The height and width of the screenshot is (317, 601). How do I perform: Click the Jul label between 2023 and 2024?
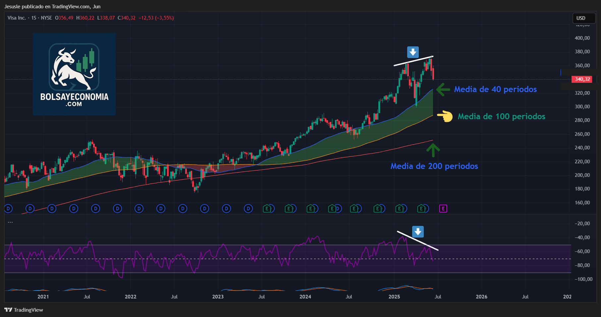pyautogui.click(x=262, y=297)
